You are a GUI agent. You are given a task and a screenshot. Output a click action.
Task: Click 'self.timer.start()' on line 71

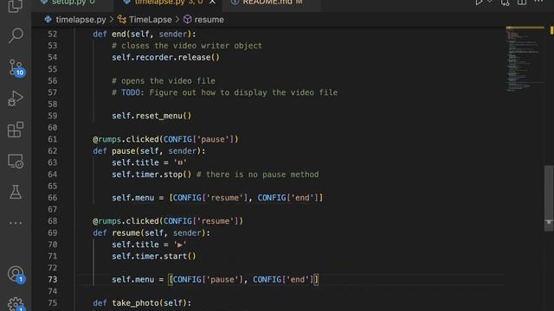point(154,257)
